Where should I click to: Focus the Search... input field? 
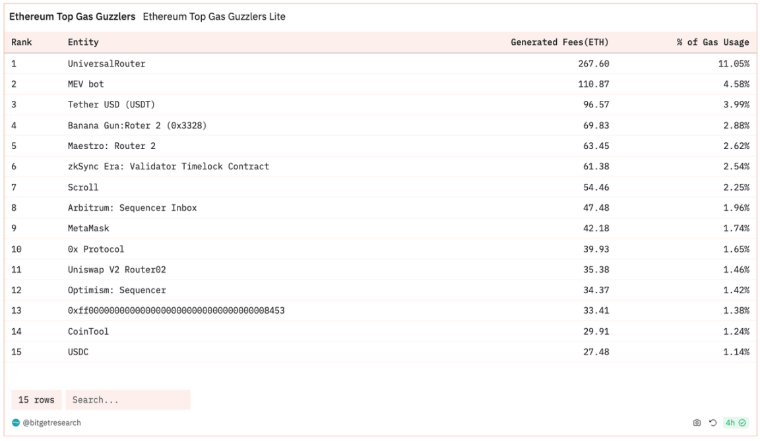click(128, 400)
